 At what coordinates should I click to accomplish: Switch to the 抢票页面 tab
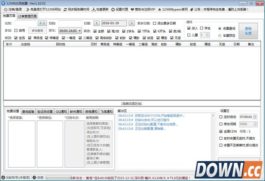pos(9,16)
